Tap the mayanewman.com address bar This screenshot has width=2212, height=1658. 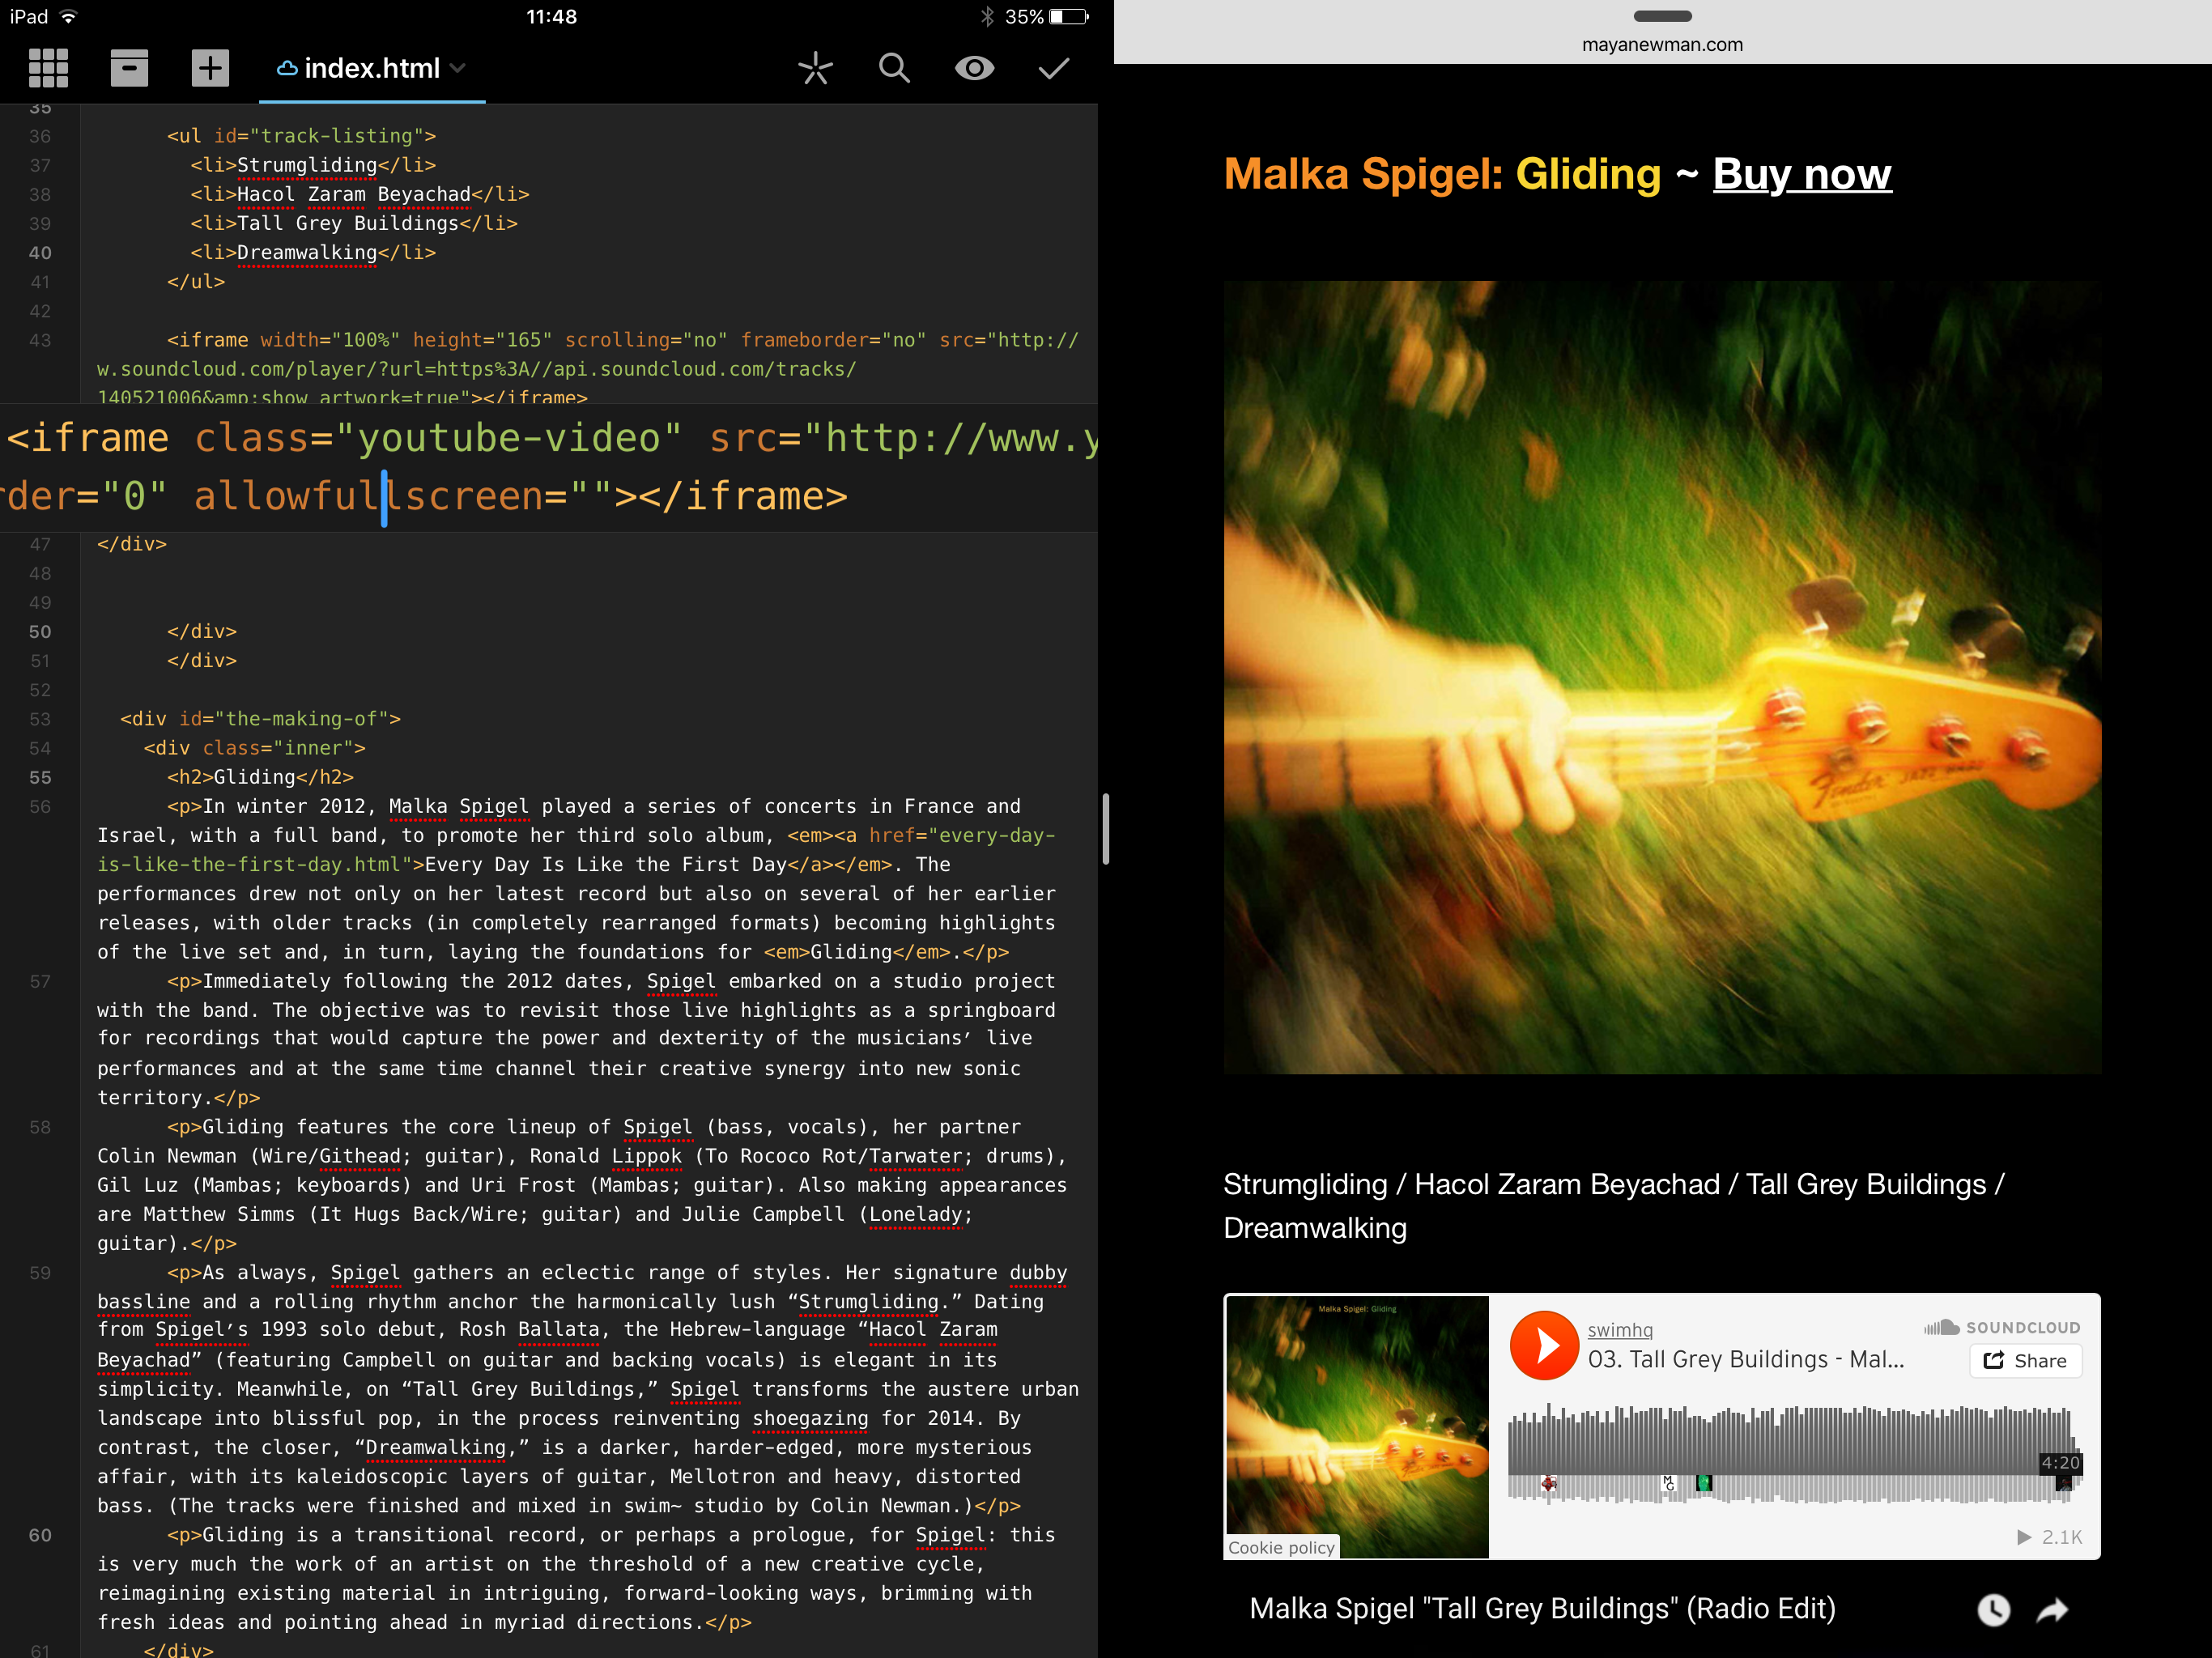click(x=1662, y=45)
